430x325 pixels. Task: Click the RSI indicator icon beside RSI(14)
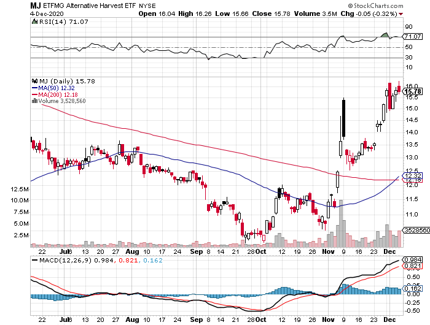pyautogui.click(x=34, y=21)
